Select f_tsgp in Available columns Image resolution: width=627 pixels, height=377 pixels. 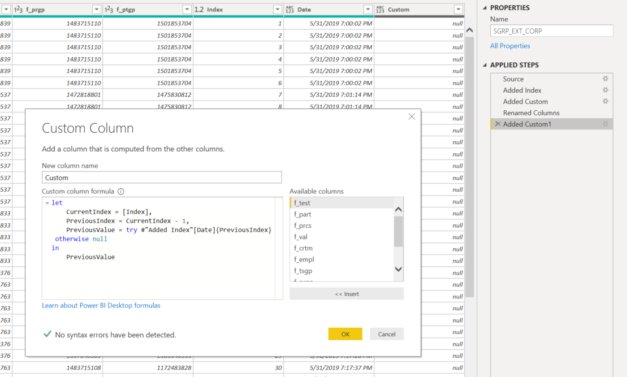(342, 271)
